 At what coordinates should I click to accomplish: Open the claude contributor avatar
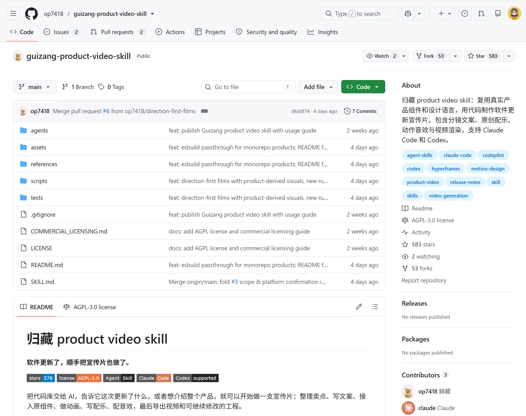[x=408, y=408]
